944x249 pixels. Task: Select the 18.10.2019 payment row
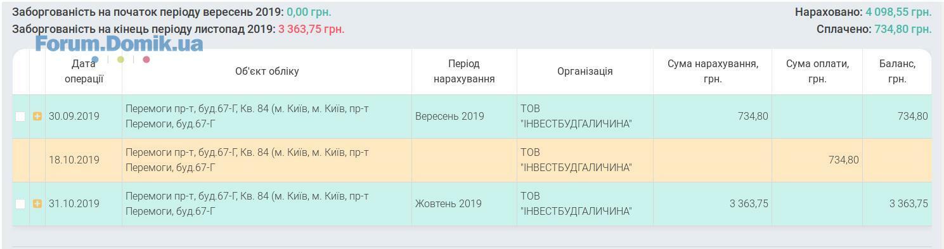point(472,160)
